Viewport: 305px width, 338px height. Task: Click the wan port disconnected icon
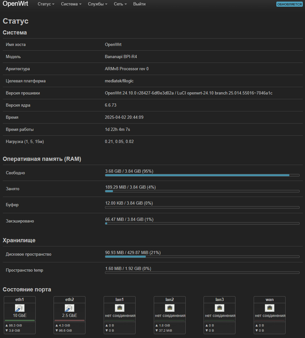tap(270, 308)
